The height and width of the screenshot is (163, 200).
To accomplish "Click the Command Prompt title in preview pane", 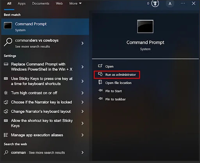I will [x=145, y=43].
